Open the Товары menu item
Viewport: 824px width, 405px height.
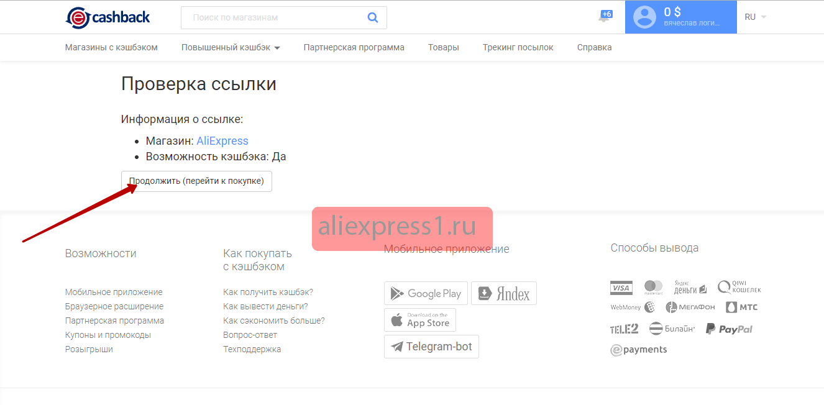coord(444,47)
